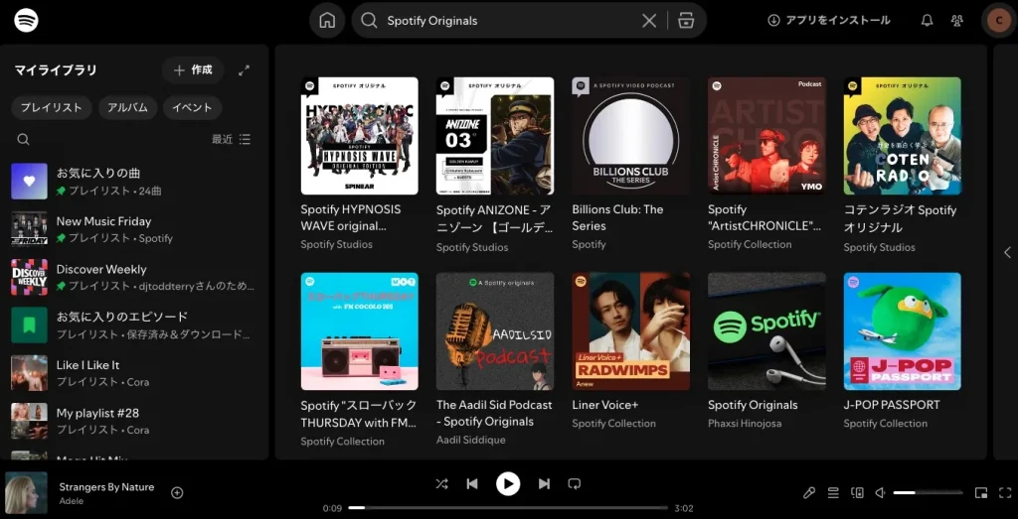Select the プレイリスト filter chip
1018x519 pixels.
(52, 107)
